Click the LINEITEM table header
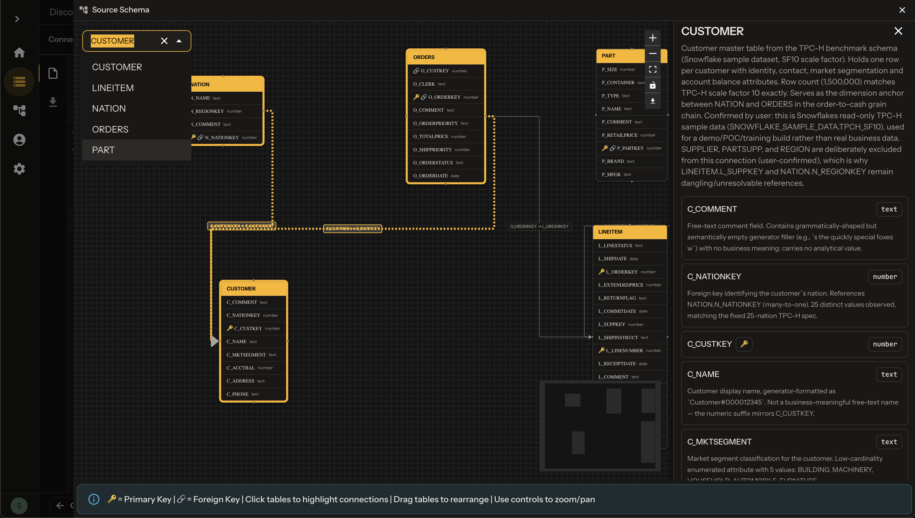This screenshot has width=915, height=518. click(x=629, y=231)
